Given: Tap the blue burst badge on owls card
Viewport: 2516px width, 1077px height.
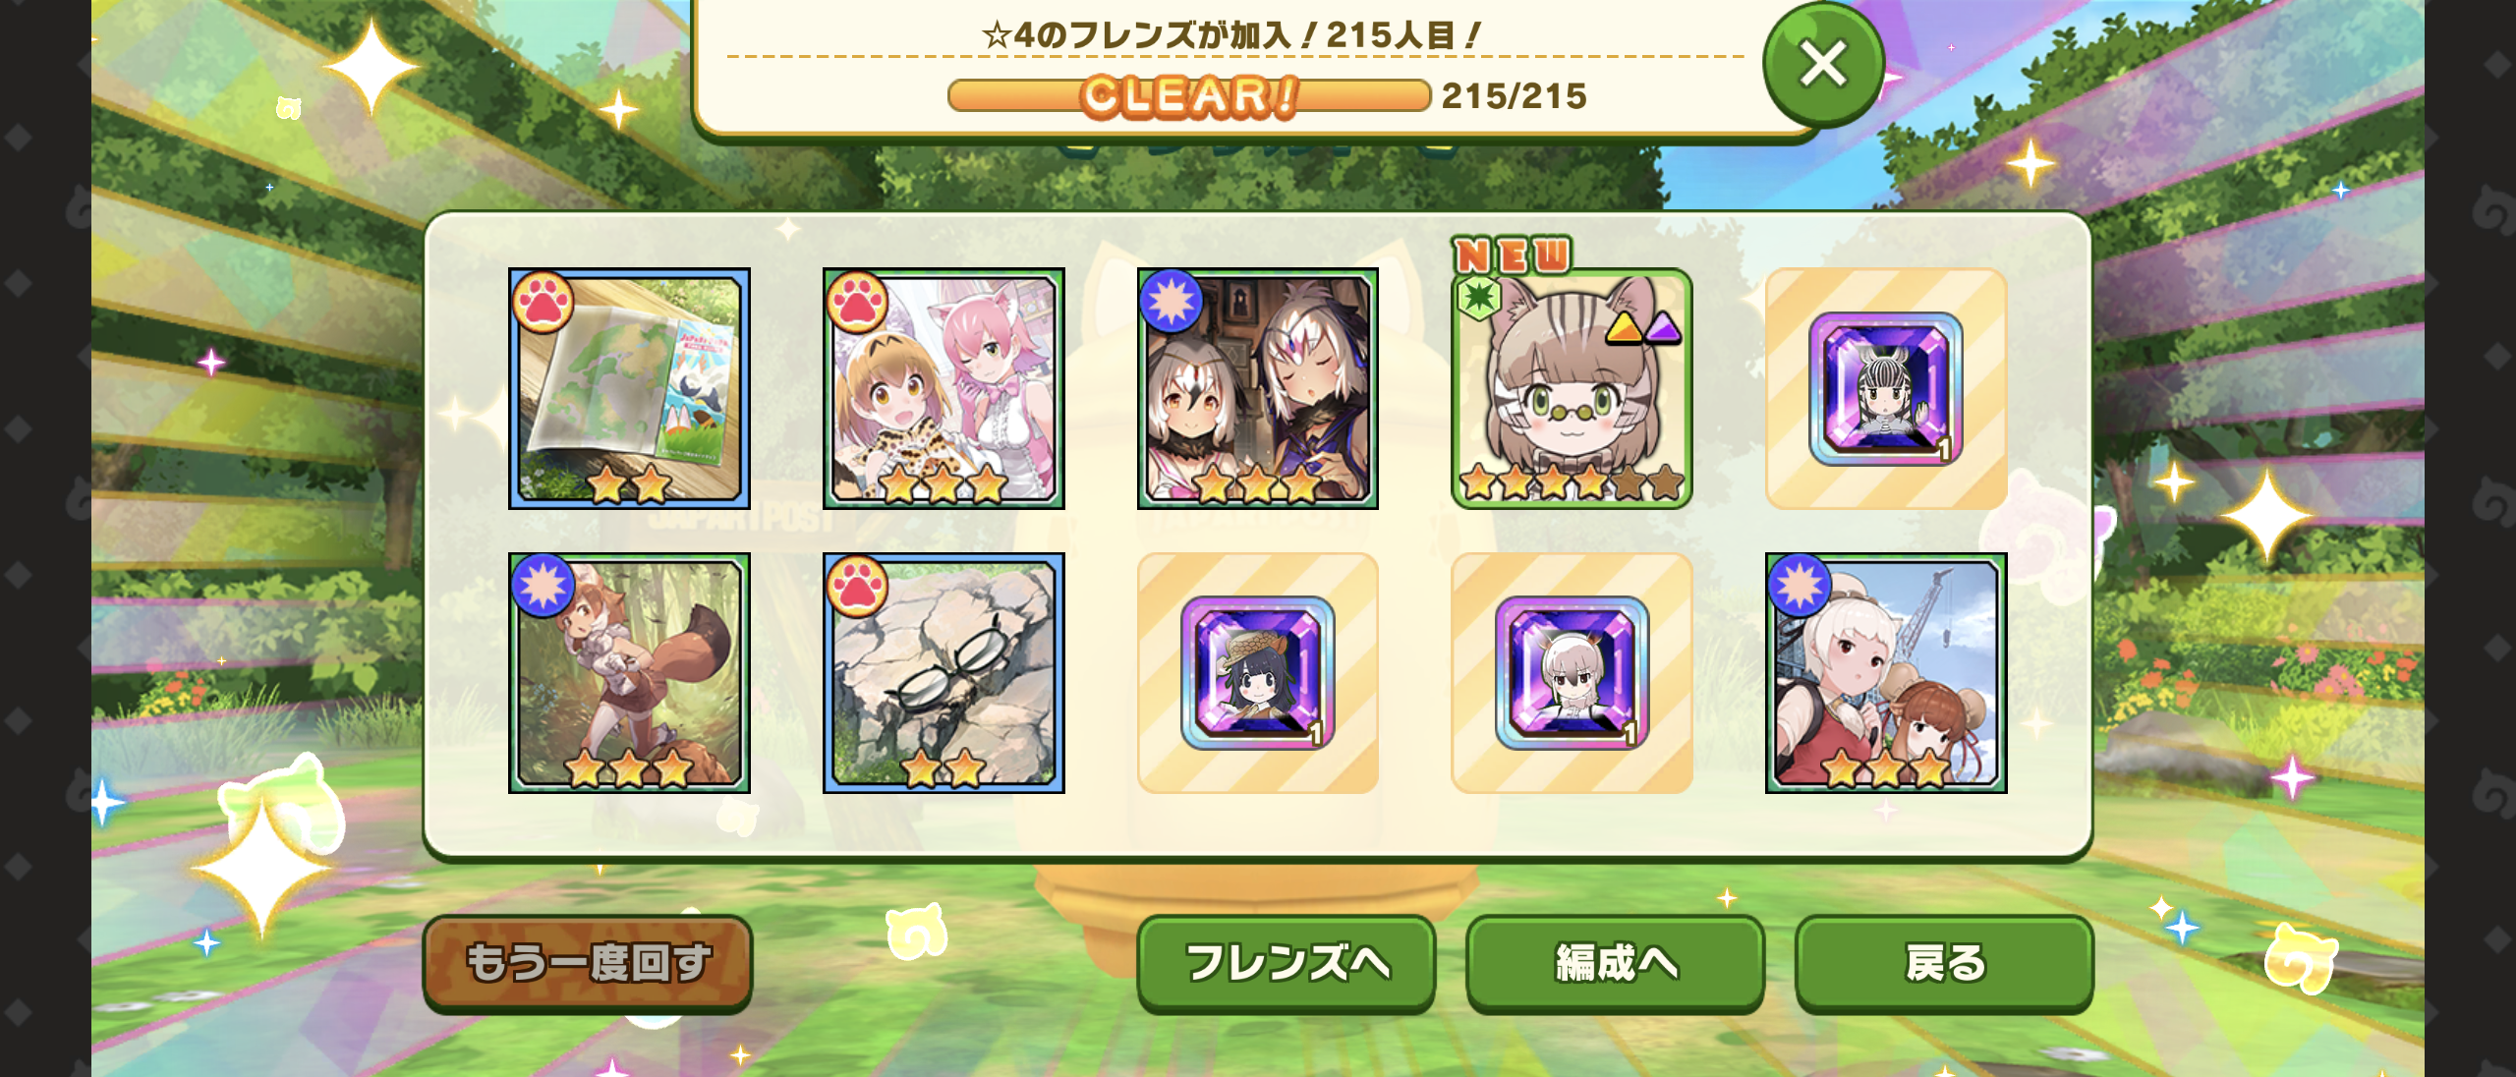Looking at the screenshot, I should click(x=1172, y=301).
